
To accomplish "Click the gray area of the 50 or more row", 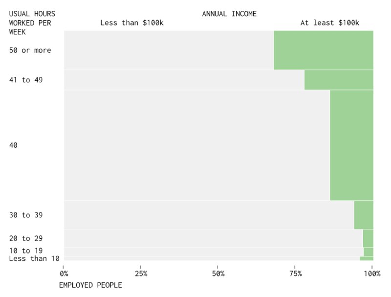I will coord(169,50).
